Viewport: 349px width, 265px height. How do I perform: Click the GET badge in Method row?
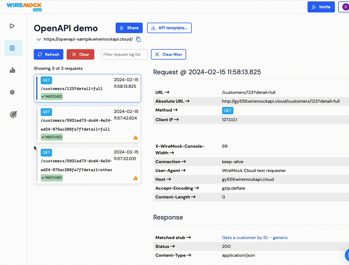coord(228,110)
